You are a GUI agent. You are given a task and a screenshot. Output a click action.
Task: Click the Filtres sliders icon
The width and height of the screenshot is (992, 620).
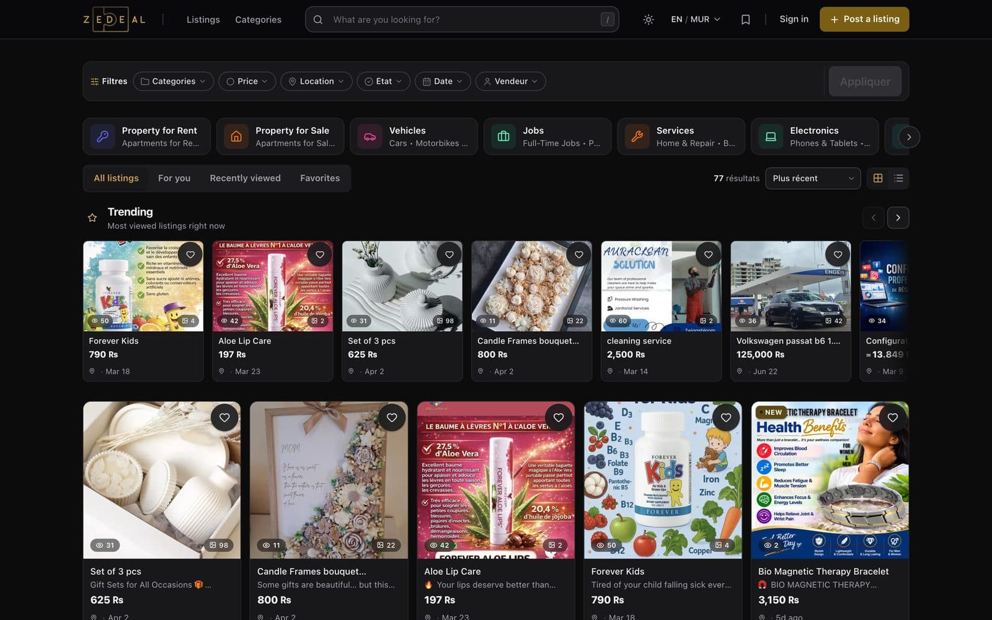[95, 81]
